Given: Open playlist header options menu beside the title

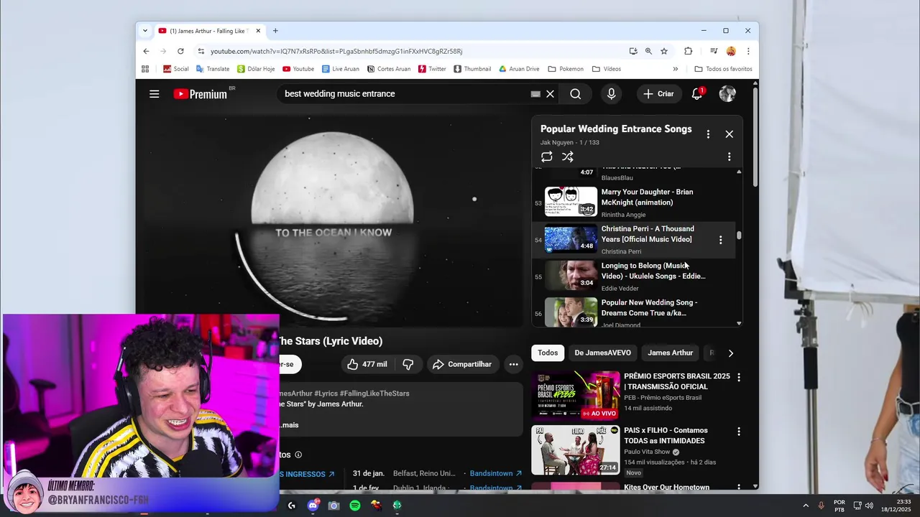Looking at the screenshot, I should click(708, 134).
